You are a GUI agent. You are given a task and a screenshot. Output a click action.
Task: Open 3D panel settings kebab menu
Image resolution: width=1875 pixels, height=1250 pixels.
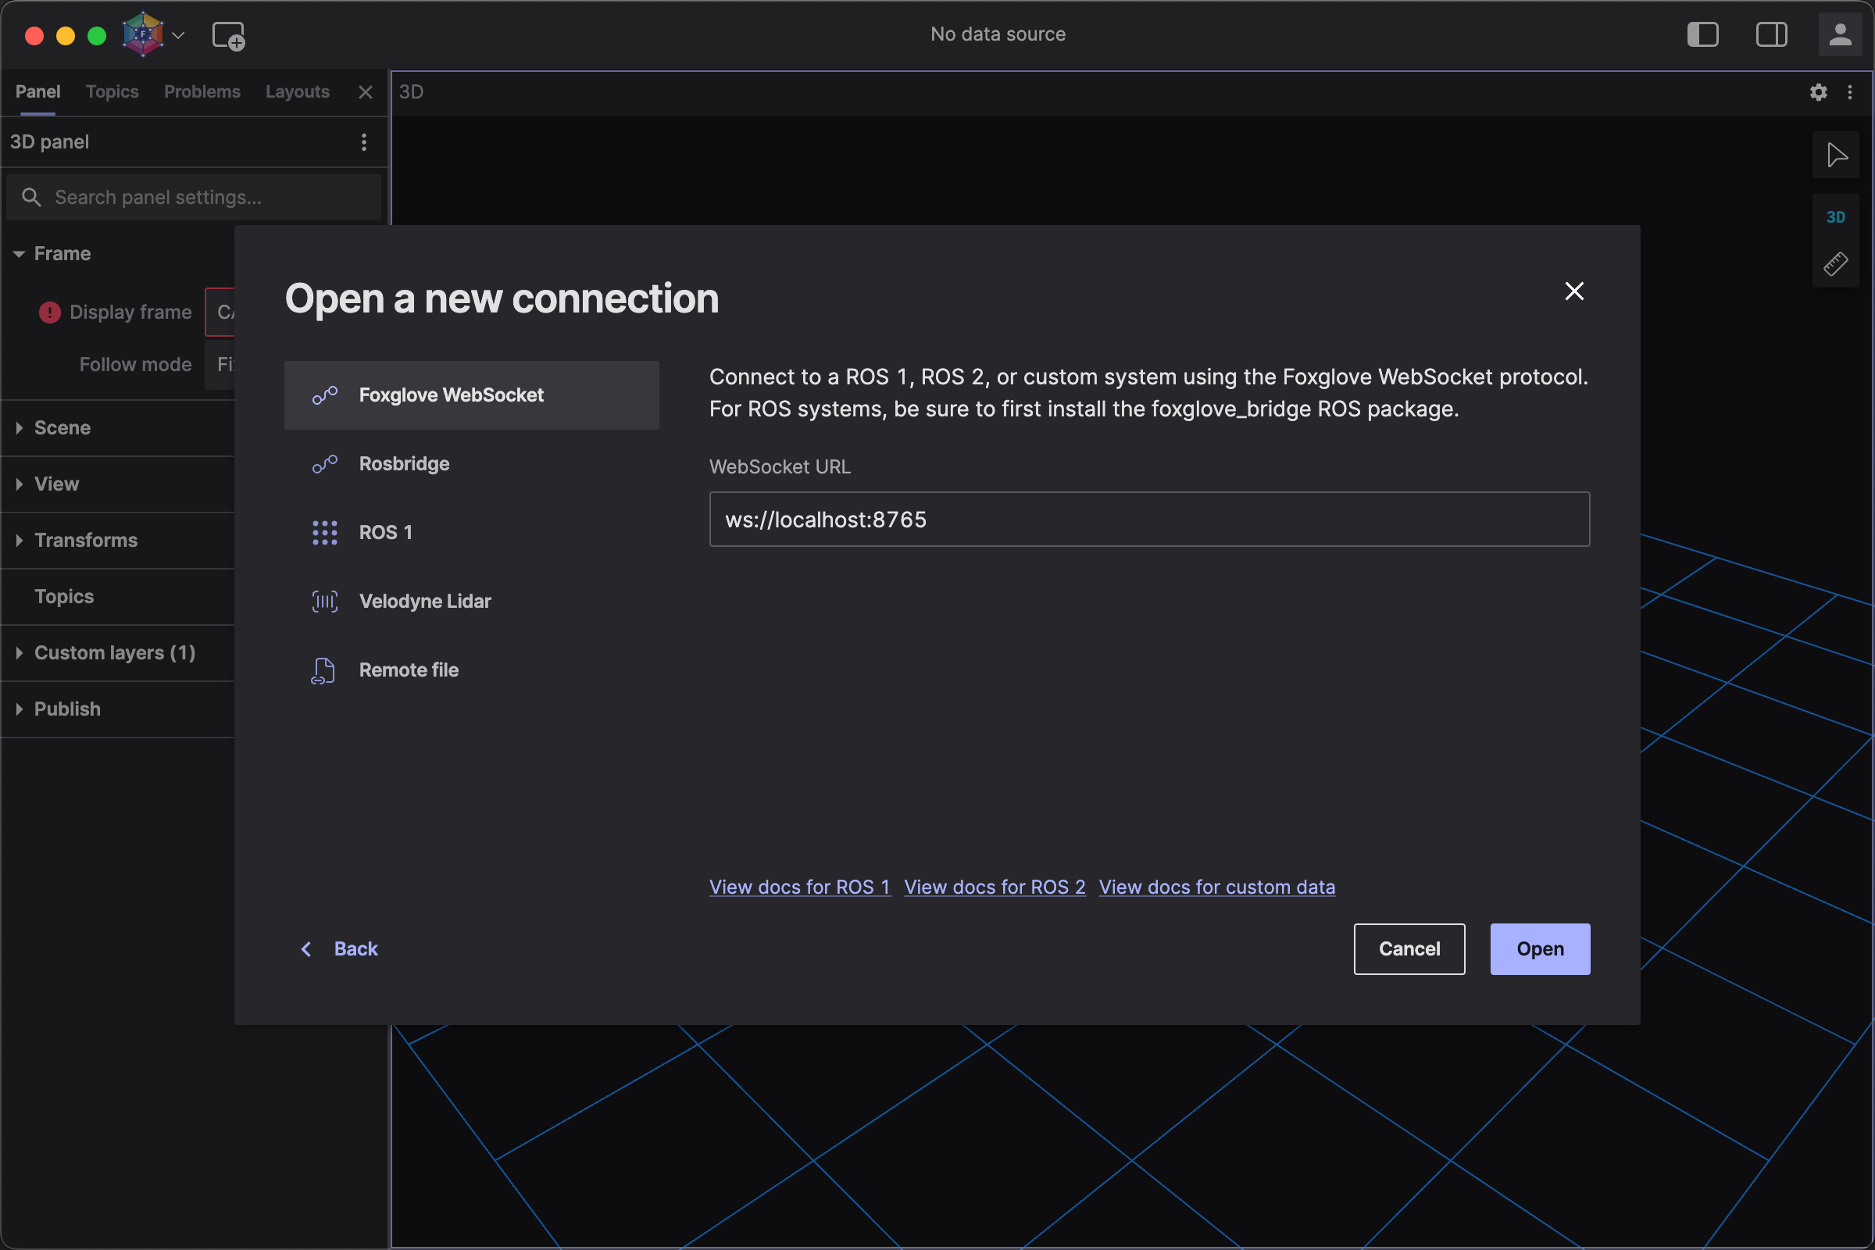click(x=364, y=142)
